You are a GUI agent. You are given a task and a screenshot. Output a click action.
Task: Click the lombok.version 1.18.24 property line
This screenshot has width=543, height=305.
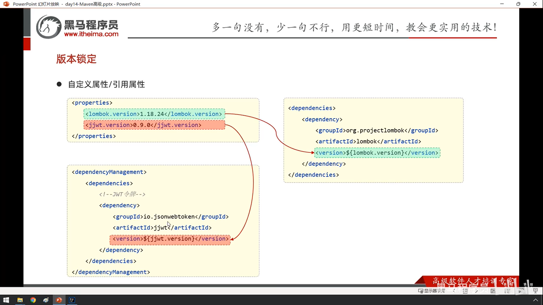click(154, 114)
